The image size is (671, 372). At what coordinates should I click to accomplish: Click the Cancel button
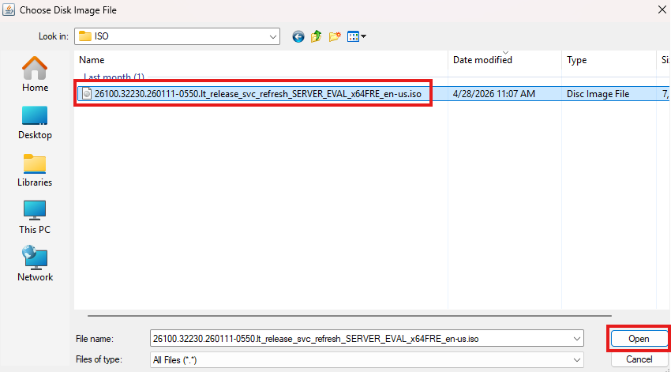(x=639, y=359)
